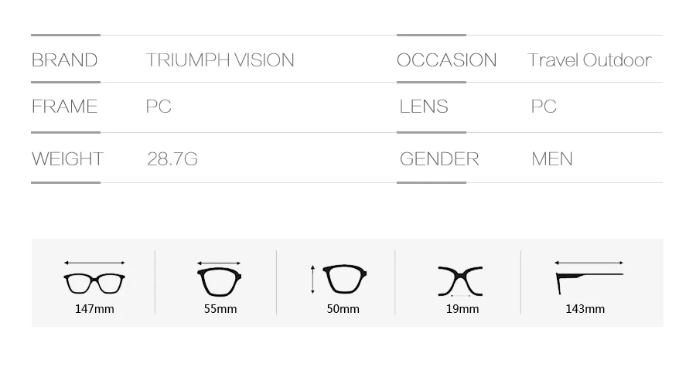The width and height of the screenshot is (696, 377).
Task: Select the GENDER label
Action: tap(439, 159)
